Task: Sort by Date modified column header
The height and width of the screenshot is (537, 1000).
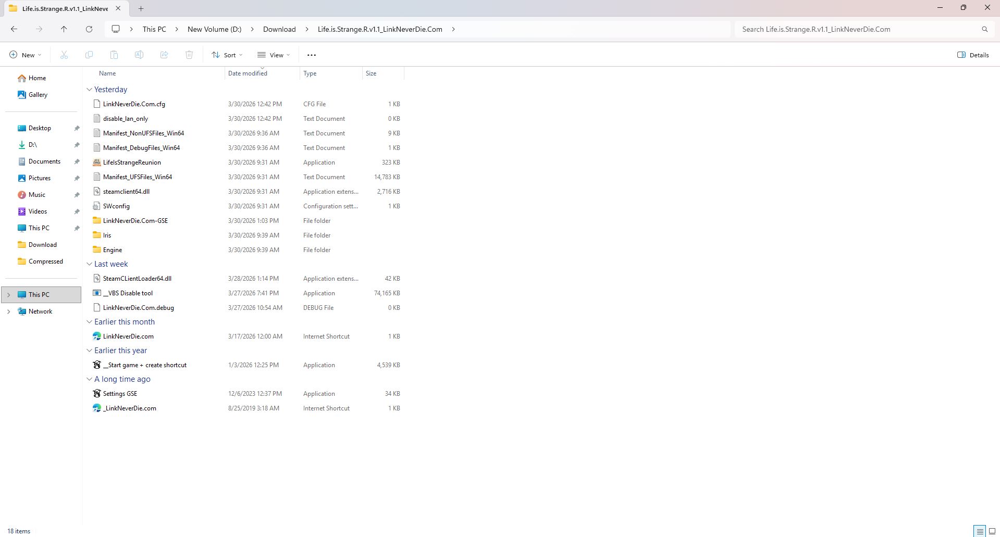Action: (x=248, y=73)
